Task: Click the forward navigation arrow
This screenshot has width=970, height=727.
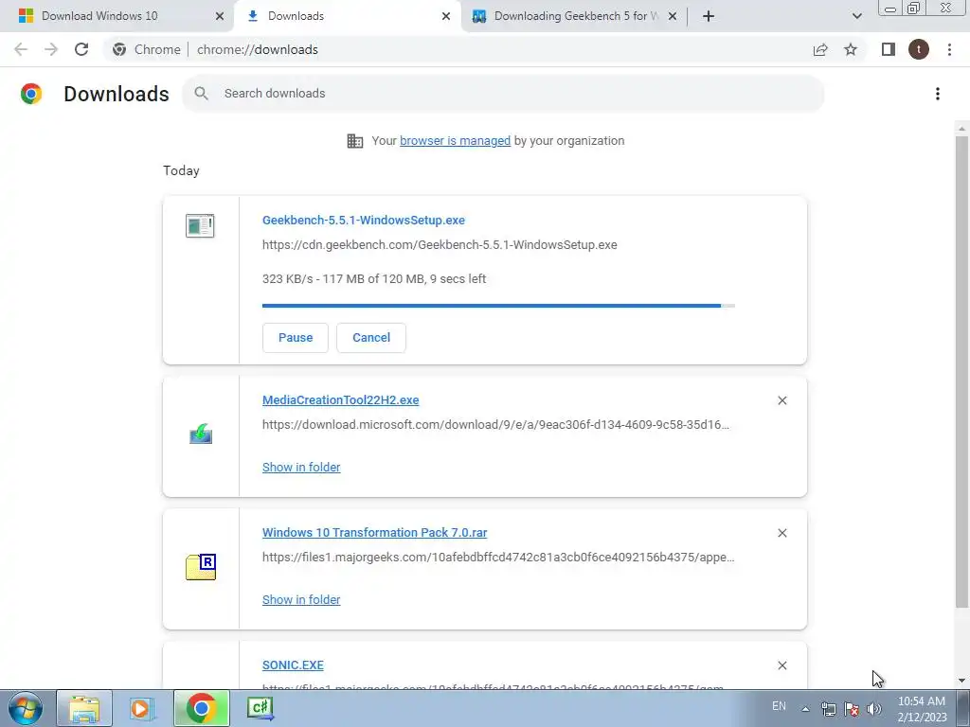Action: (x=51, y=49)
